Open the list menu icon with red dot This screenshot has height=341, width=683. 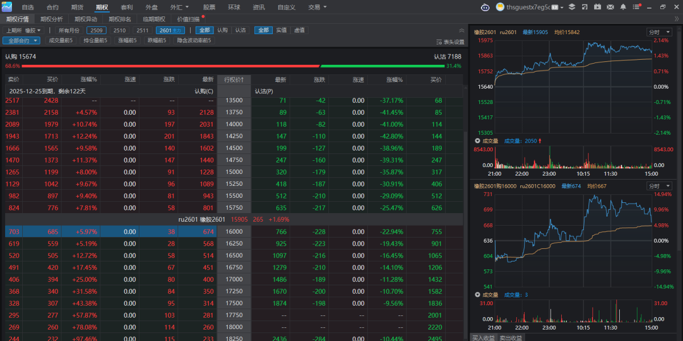(635, 7)
